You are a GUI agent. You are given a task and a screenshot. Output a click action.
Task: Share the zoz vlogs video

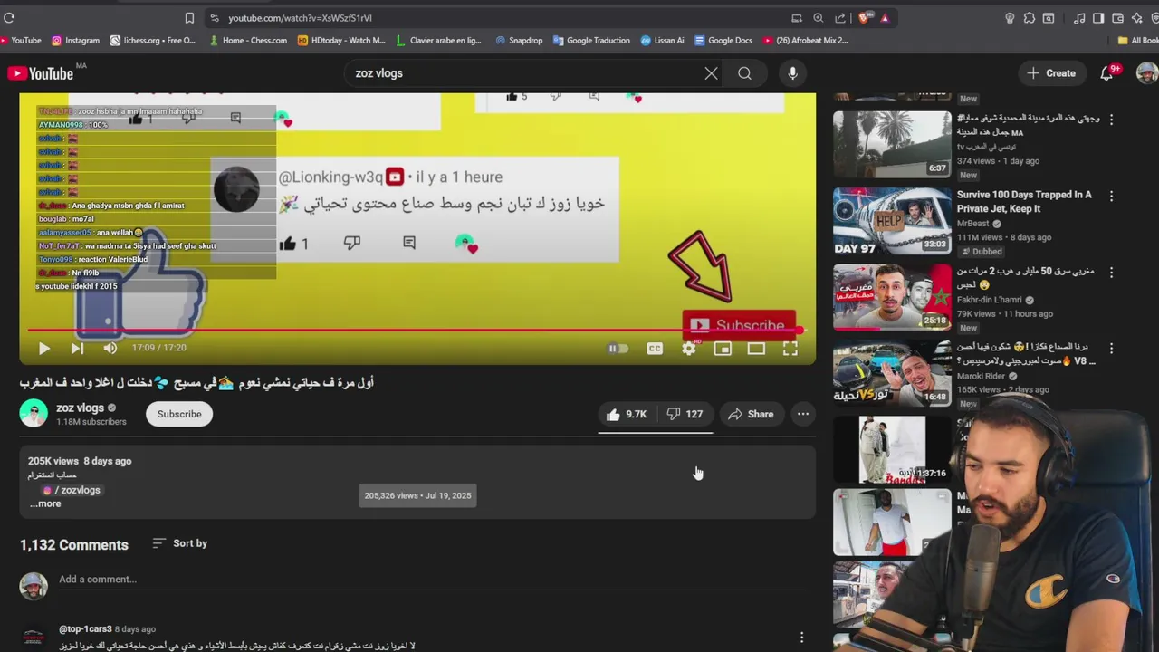pos(751,414)
